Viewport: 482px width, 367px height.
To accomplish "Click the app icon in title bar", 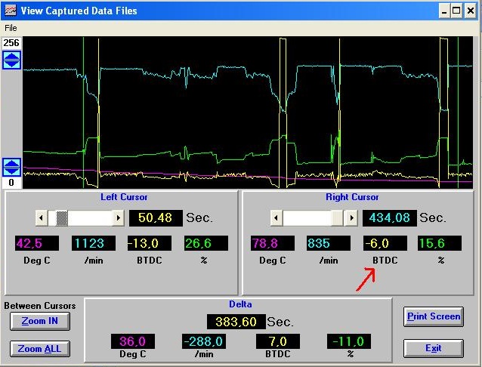I will pos(10,11).
